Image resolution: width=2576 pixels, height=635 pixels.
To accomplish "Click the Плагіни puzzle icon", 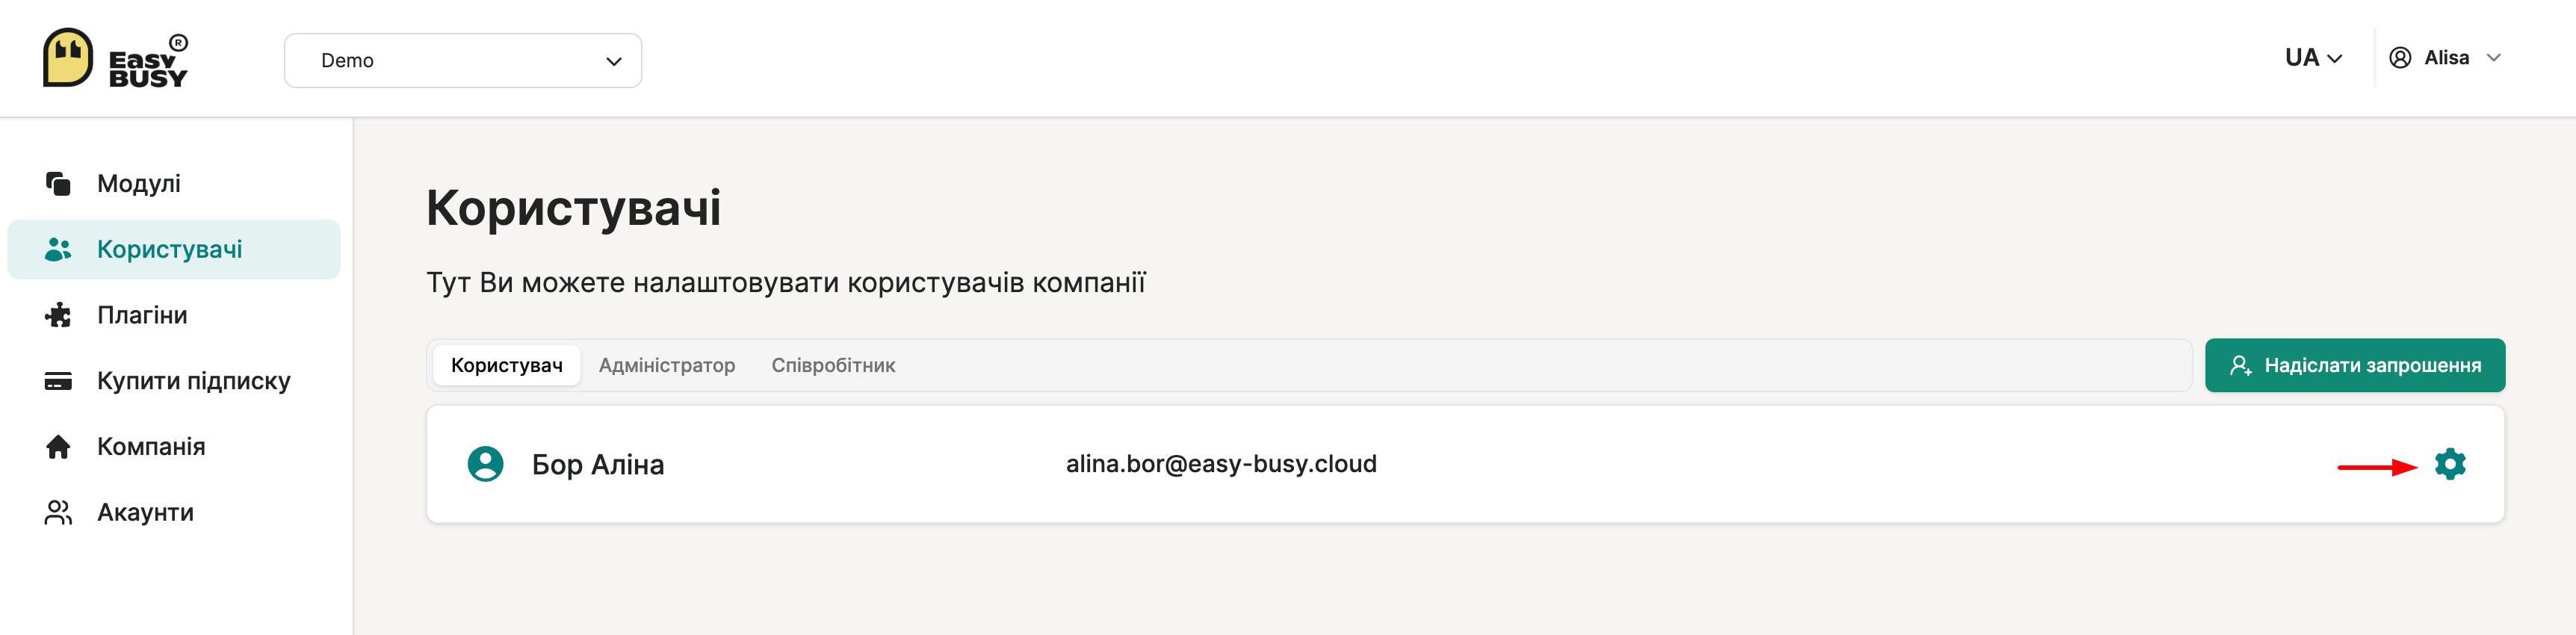I will point(58,315).
